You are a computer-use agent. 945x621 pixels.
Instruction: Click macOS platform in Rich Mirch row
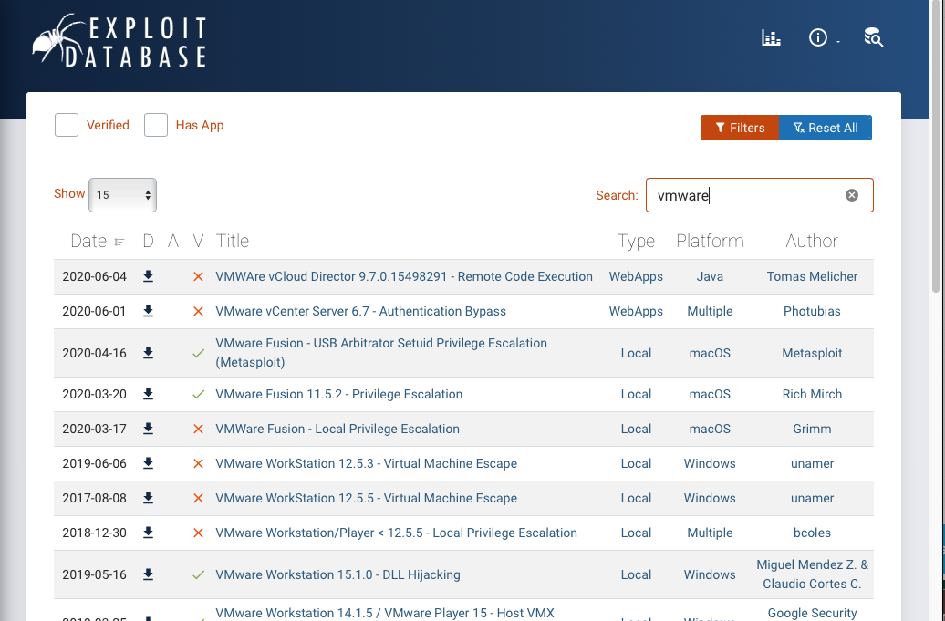click(x=710, y=394)
